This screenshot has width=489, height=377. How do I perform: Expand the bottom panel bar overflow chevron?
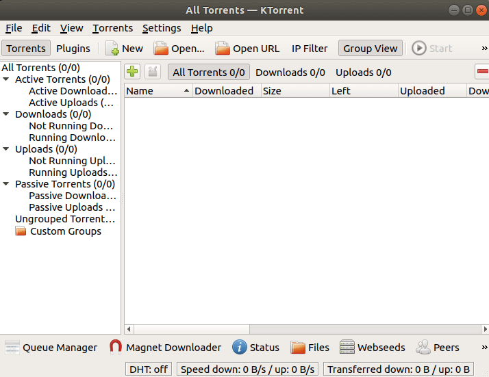coord(484,347)
